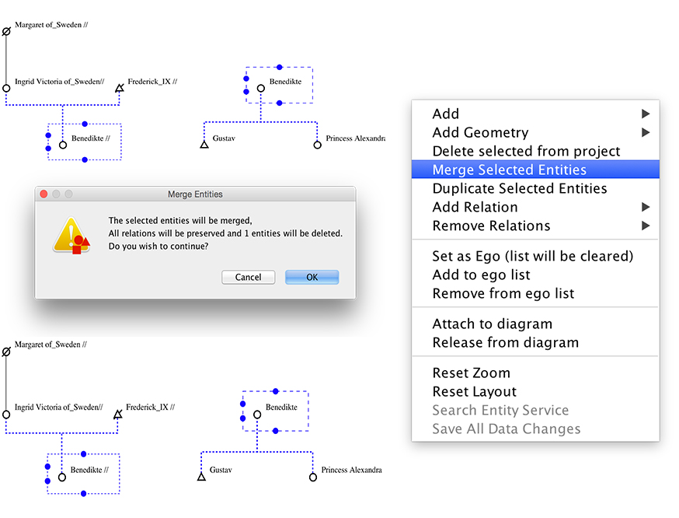Click 'Frederick_IX //' label in bottom diagram

pyautogui.click(x=150, y=407)
